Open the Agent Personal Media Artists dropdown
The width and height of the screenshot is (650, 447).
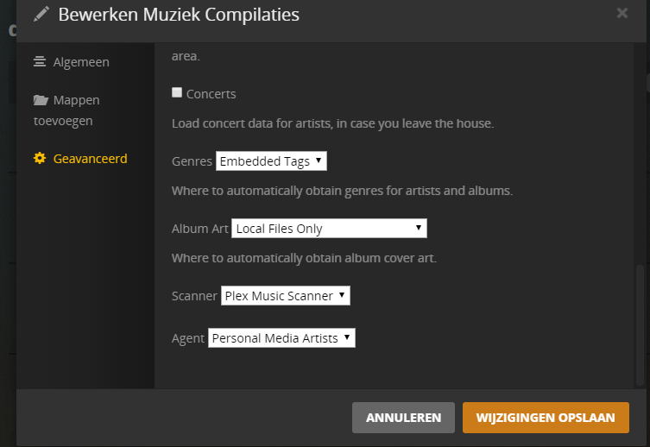click(x=281, y=338)
